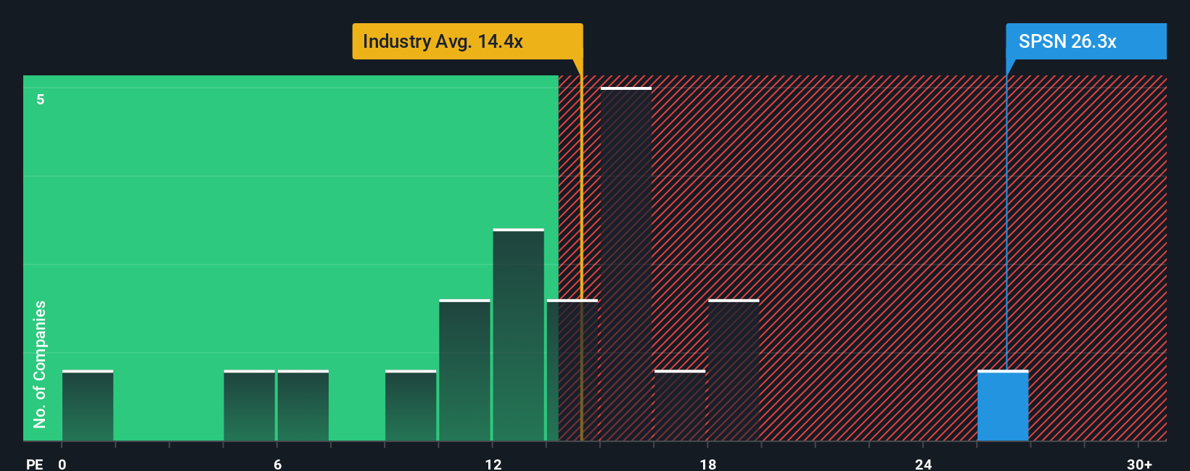Click the x-axis label 0
This screenshot has height=471, width=1190.
coord(62,464)
